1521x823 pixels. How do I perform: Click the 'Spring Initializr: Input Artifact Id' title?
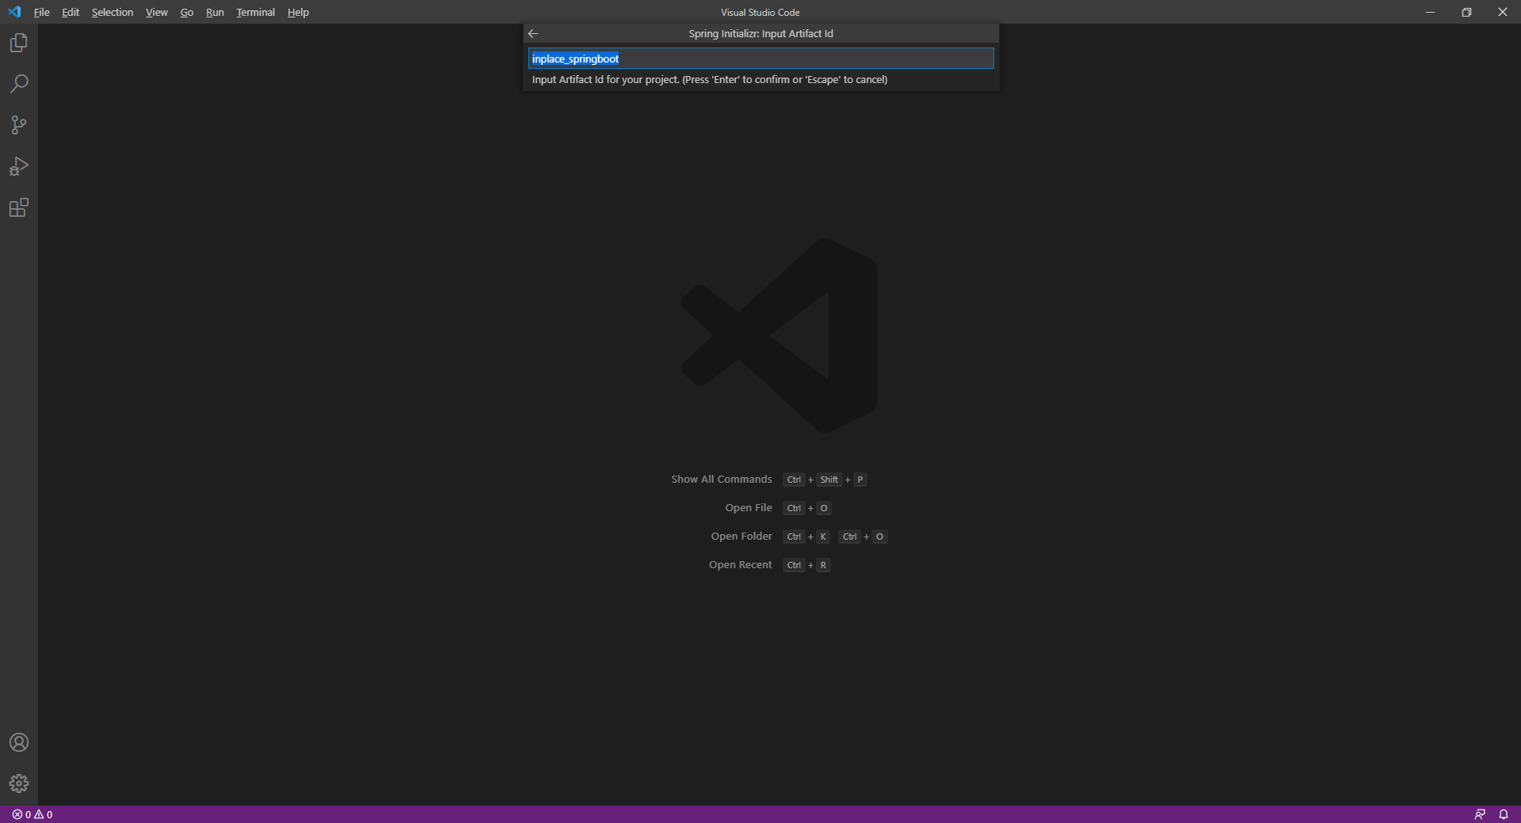(x=760, y=33)
